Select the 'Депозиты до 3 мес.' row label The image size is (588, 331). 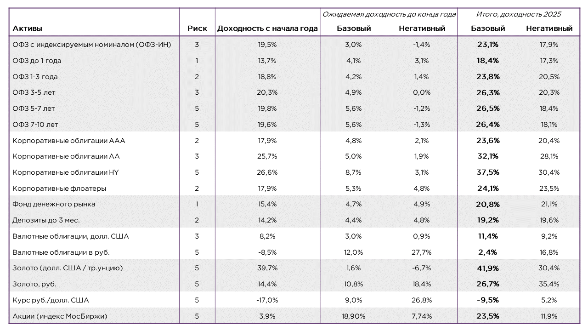click(x=46, y=220)
